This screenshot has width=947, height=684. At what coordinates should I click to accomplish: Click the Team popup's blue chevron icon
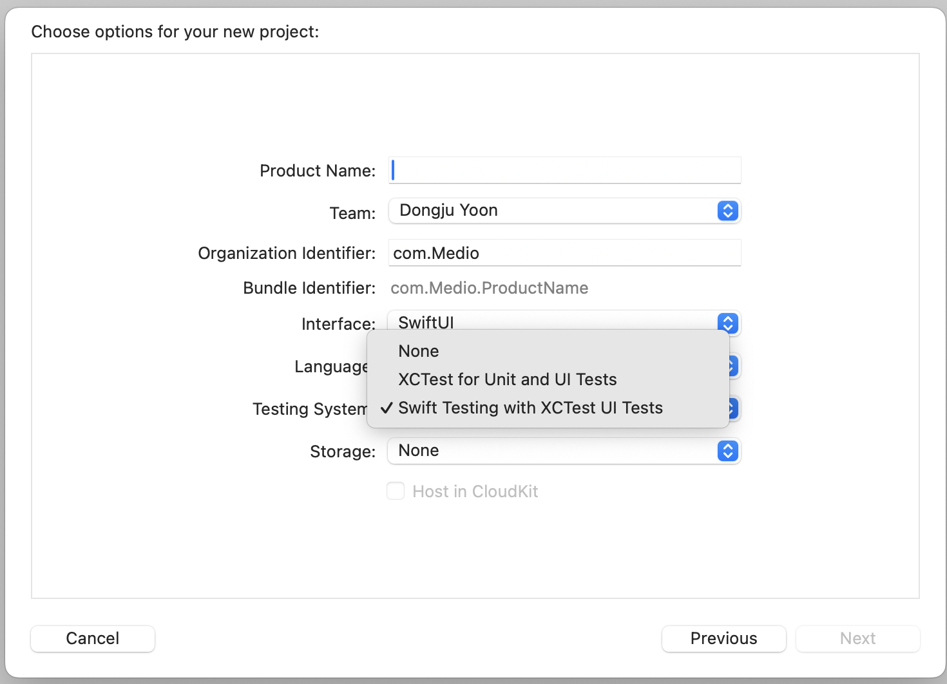point(727,211)
